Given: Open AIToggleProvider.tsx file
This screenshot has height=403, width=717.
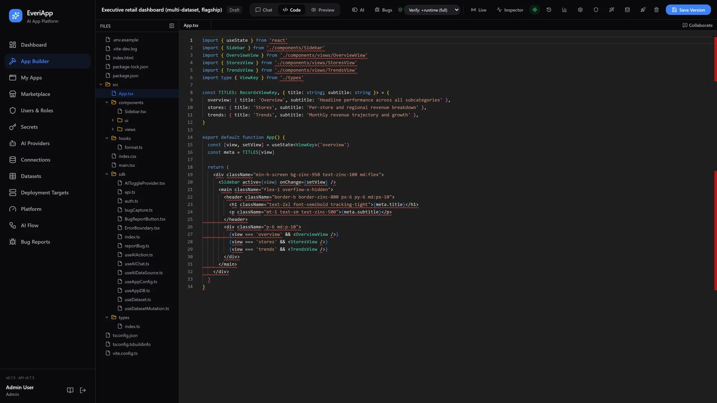Looking at the screenshot, I should (137, 183).
